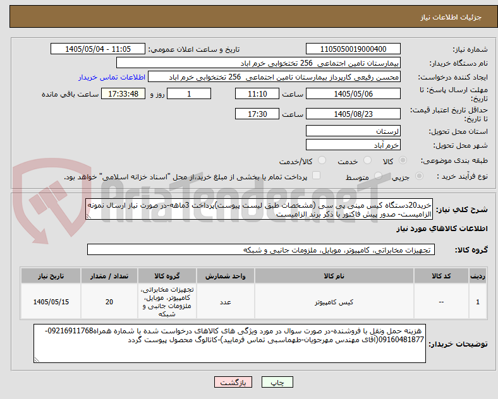
Task: Click the quantity cell showing 20
Action: point(109,302)
